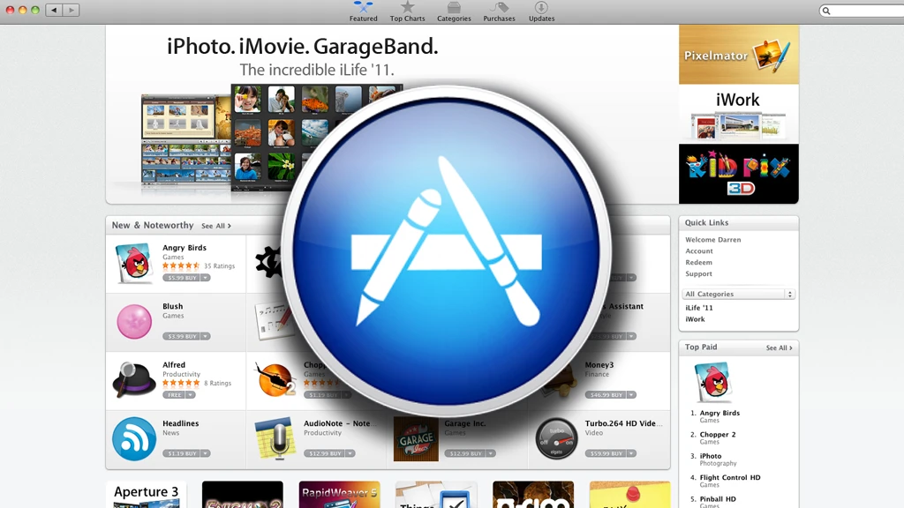Viewport: 904px width, 508px height.
Task: Click the Alfred hat icon
Action: [134, 379]
